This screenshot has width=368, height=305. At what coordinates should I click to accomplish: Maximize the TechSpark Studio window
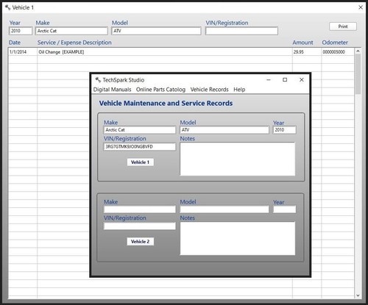tap(285, 80)
